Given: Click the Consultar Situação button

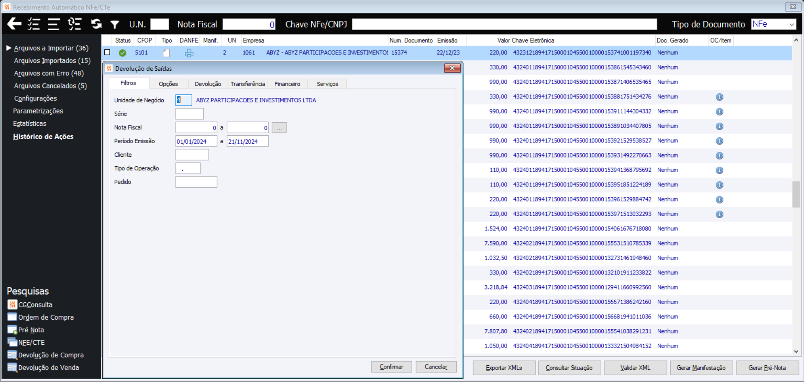Looking at the screenshot, I should [x=569, y=368].
